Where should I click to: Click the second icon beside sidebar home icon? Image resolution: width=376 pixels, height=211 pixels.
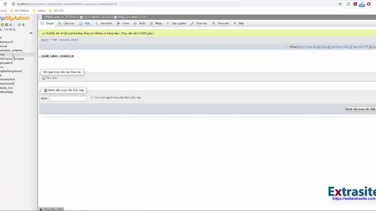(x=6, y=25)
